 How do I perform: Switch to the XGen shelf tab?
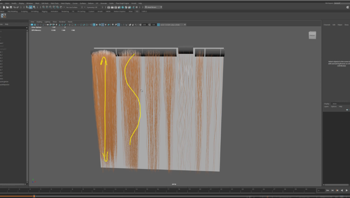(131, 11)
